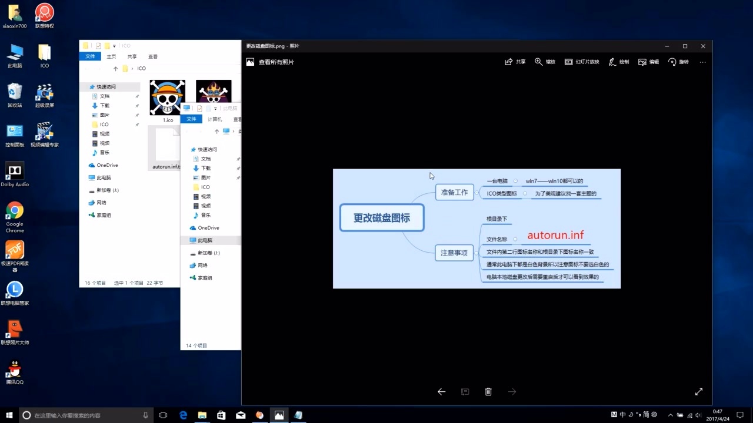Open Google Chrome desktop icon
The image size is (753, 423).
[15, 217]
